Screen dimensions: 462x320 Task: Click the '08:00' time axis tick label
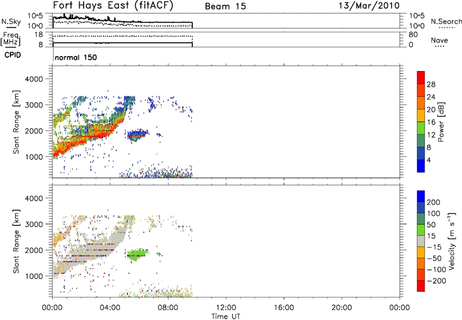pyautogui.click(x=168, y=308)
